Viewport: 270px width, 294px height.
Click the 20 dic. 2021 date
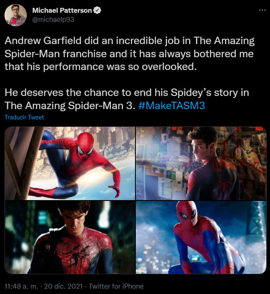[63, 286]
